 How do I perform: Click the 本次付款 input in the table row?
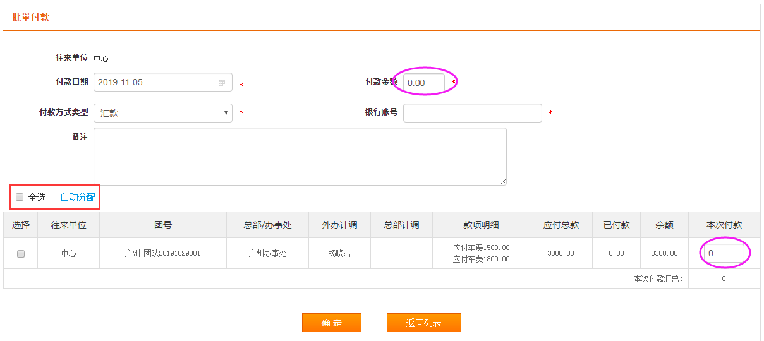[x=722, y=254]
